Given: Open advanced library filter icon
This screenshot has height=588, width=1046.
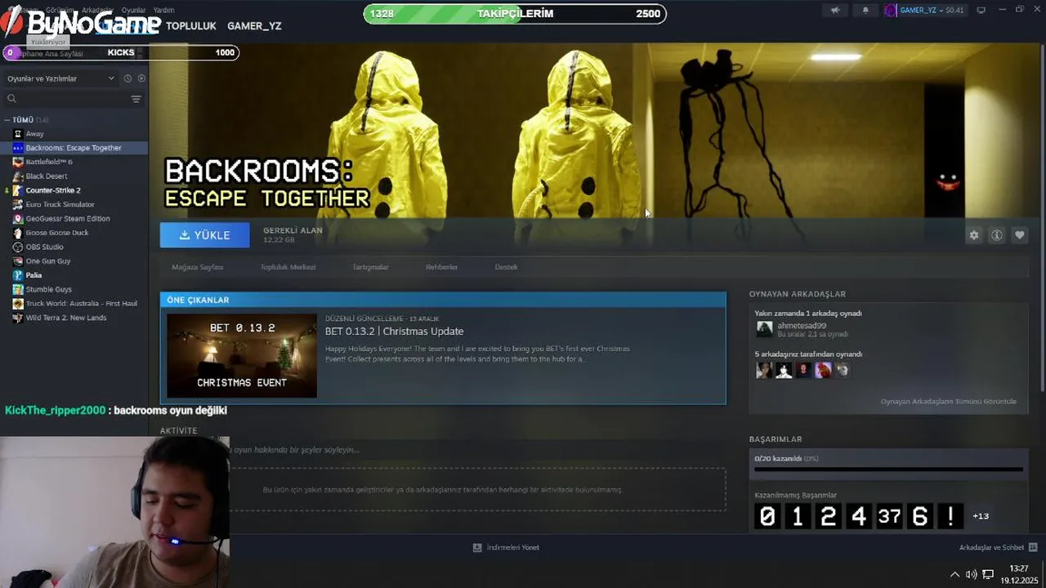Looking at the screenshot, I should [136, 99].
